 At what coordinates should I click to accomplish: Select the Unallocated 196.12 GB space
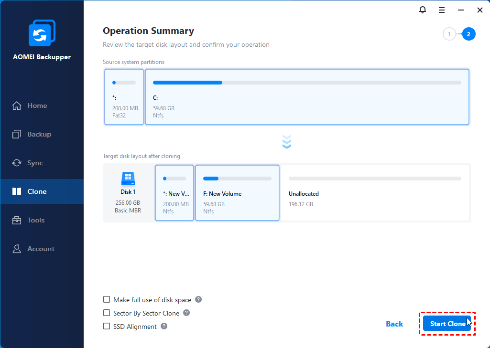click(375, 193)
